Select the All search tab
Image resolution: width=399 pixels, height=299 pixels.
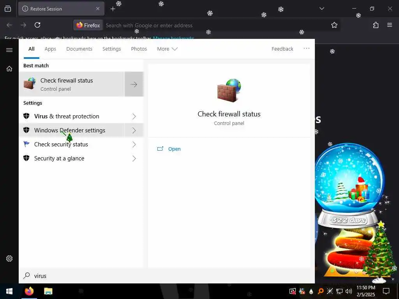(31, 49)
